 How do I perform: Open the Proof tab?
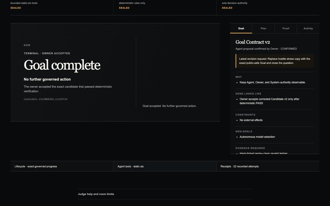(286, 28)
